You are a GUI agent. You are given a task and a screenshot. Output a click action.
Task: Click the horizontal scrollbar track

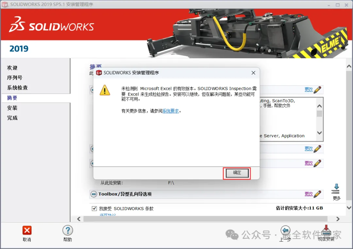(x=205, y=219)
